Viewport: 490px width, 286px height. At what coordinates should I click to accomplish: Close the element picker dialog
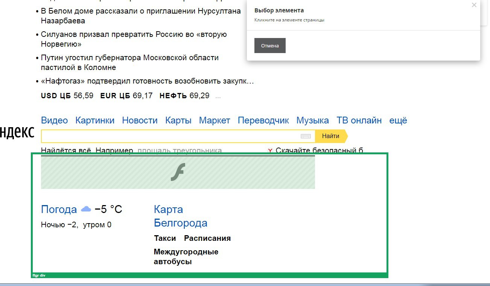pos(474,5)
